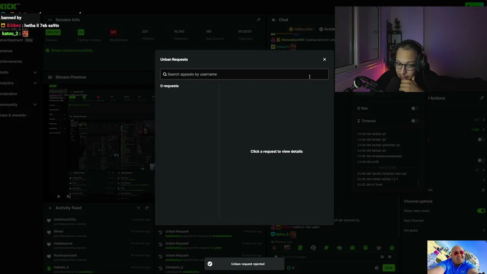Open y0sr1 profile link in feed
This screenshot has width=487, height=274.
(218, 248)
